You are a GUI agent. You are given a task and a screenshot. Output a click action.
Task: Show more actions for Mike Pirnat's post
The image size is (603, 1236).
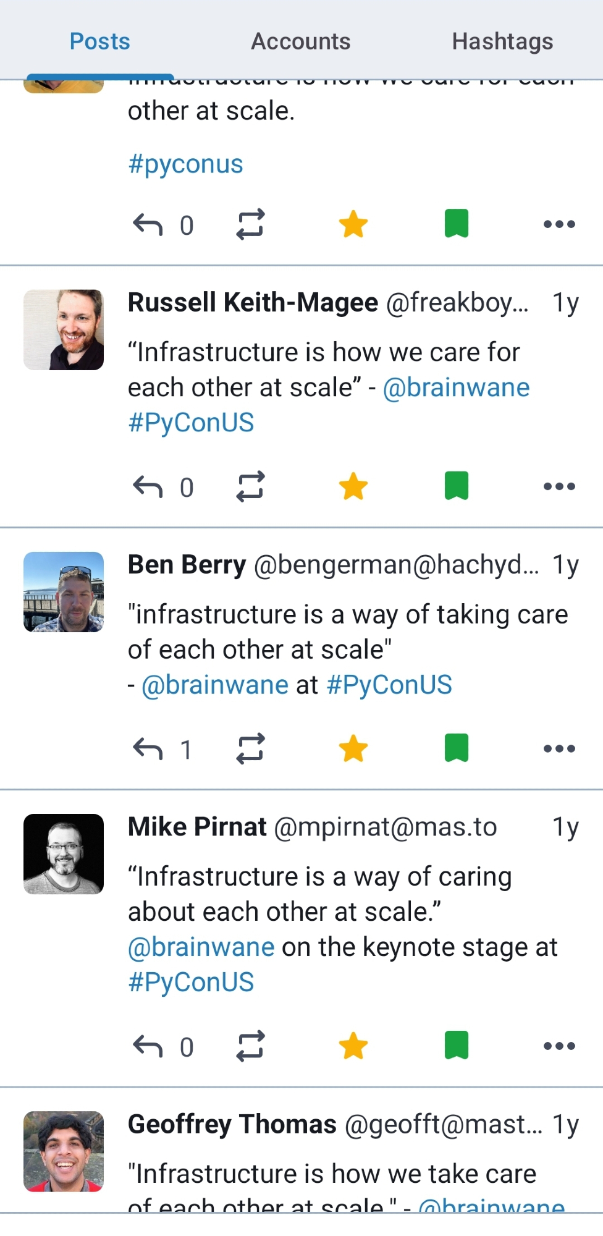(559, 1046)
